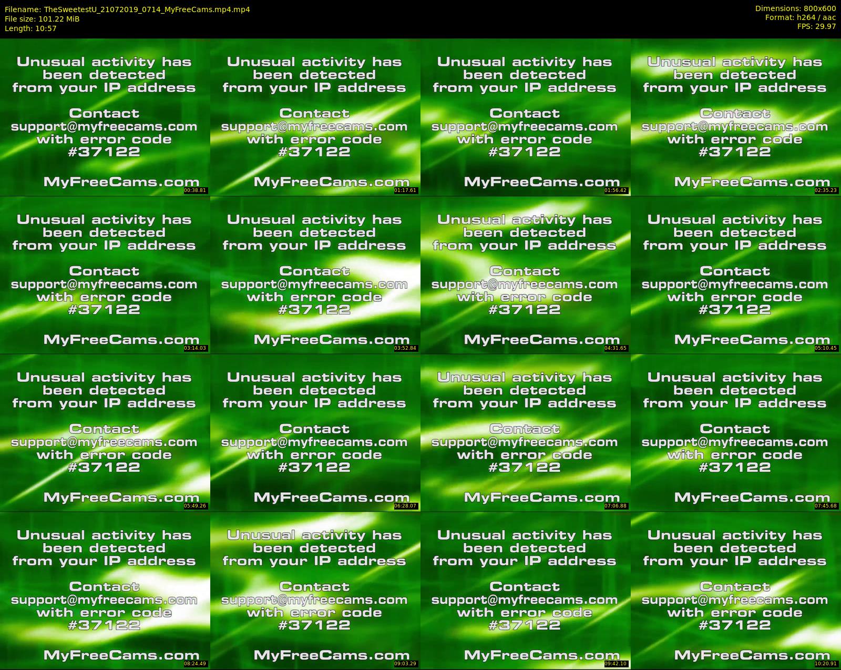The height and width of the screenshot is (670, 841).
Task: Select the video frame captured at 01:56.42
Action: click(x=525, y=117)
